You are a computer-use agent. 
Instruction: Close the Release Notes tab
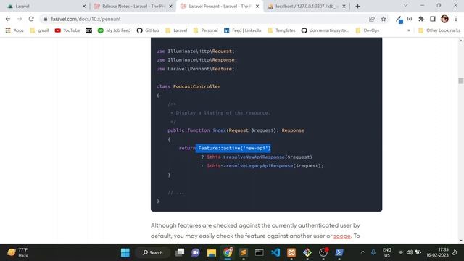tap(170, 6)
